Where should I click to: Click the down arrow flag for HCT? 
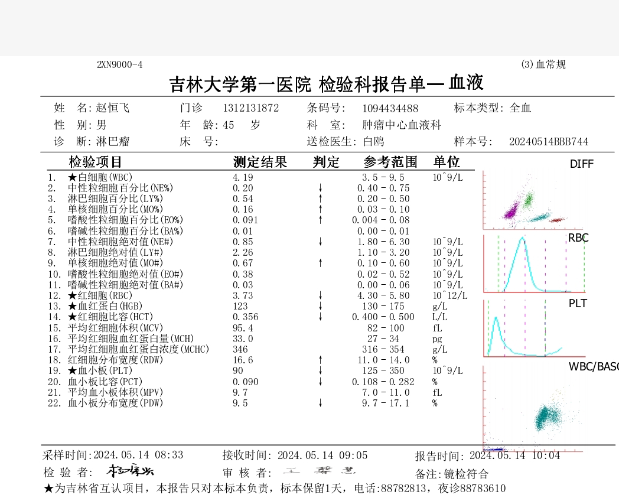point(321,317)
